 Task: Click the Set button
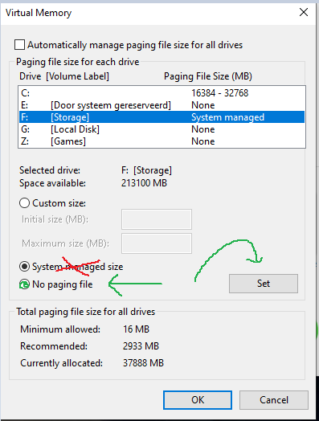[264, 284]
